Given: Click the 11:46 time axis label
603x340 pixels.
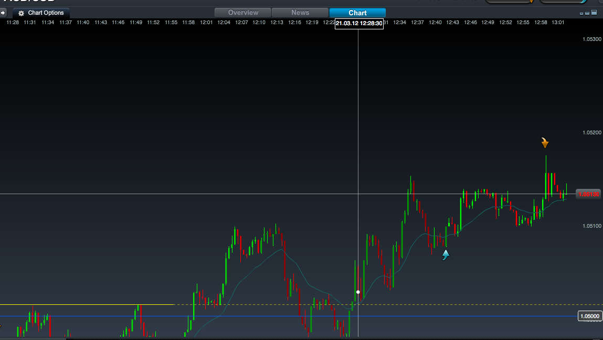Looking at the screenshot, I should [x=118, y=23].
